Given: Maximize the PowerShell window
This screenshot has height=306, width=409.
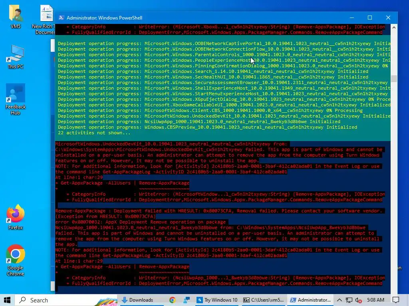Looking at the screenshot, I should click(x=370, y=18).
